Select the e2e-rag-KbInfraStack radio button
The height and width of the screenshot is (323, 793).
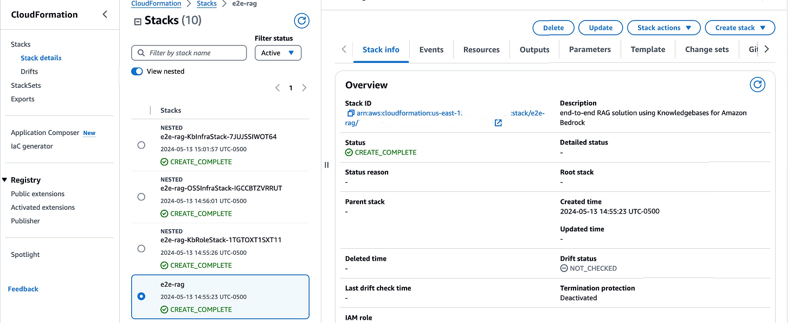[141, 145]
